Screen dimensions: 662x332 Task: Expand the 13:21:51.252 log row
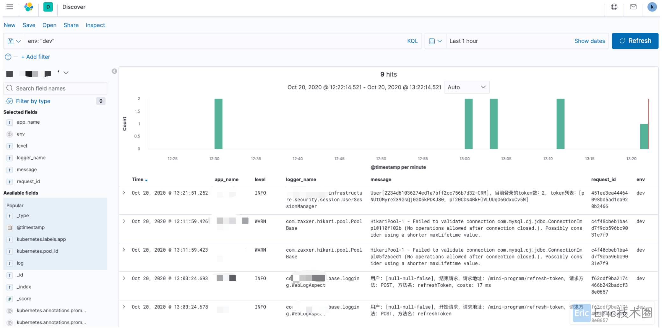(x=124, y=193)
